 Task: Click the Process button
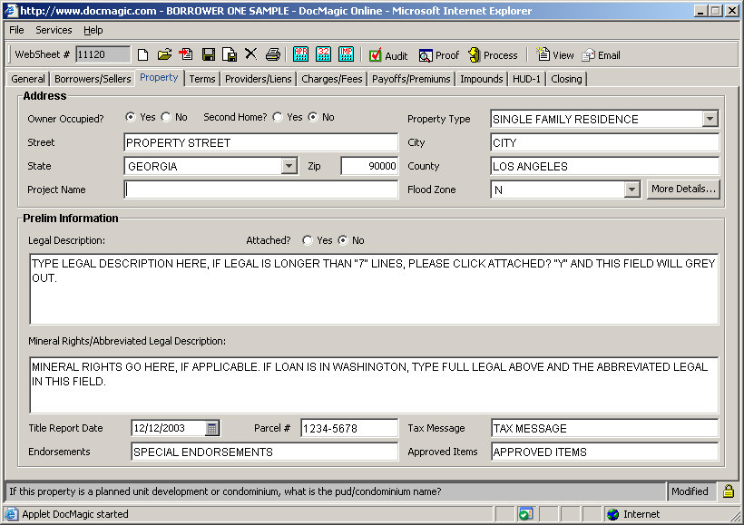pyautogui.click(x=493, y=55)
